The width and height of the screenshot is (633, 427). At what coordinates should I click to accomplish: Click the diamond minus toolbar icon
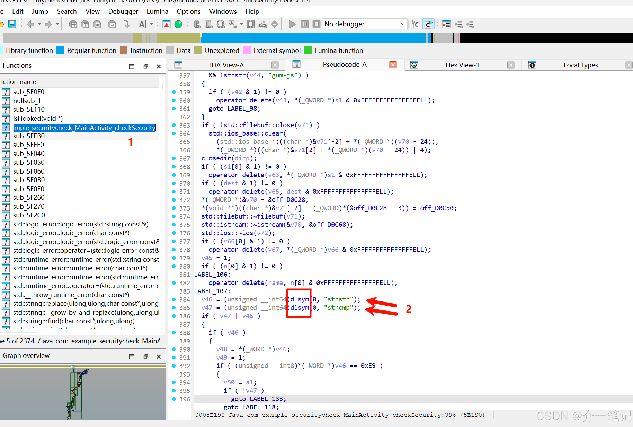(275, 24)
